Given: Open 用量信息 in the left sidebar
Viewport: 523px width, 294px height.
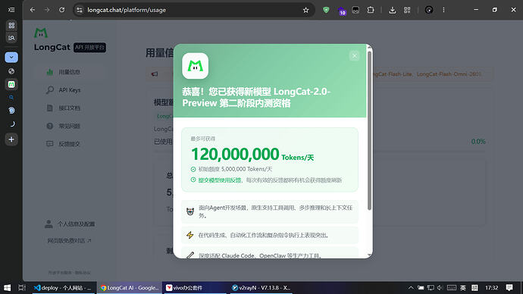Looking at the screenshot, I should pyautogui.click(x=70, y=72).
